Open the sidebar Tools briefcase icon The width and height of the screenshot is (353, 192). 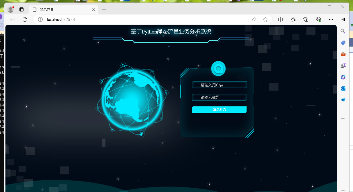click(343, 54)
